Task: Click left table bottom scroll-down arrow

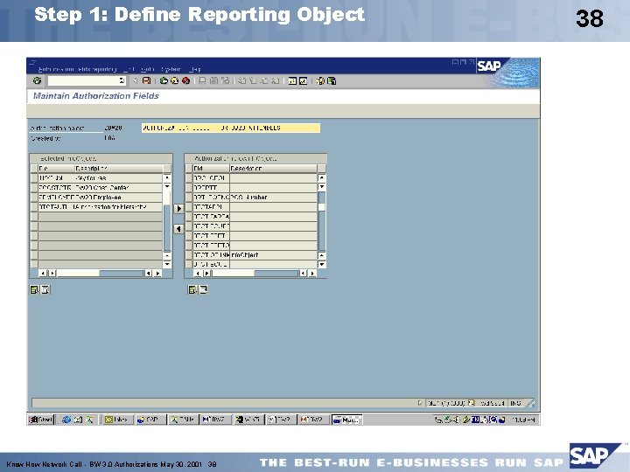Action: pyautogui.click(x=167, y=264)
